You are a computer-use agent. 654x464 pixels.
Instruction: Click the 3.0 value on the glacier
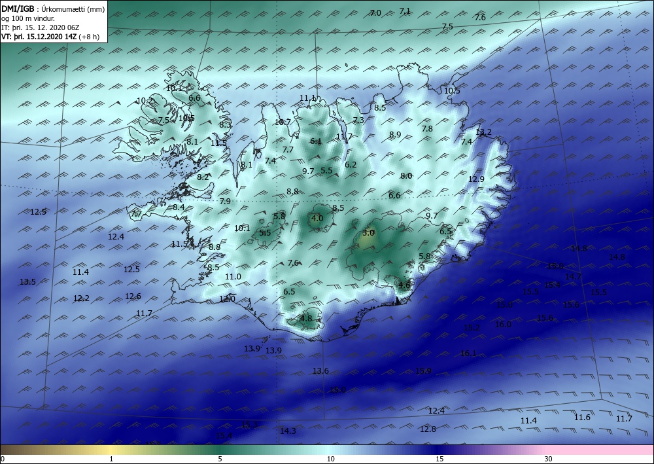coord(368,233)
